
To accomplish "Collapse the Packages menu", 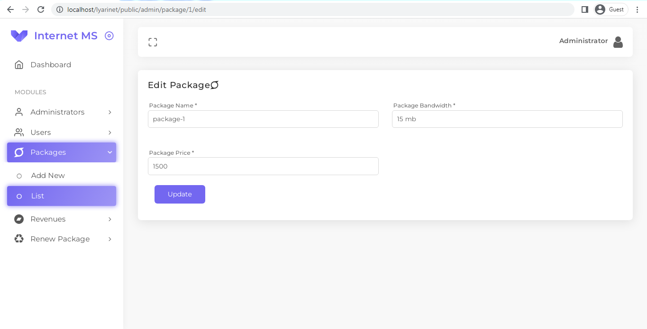I will pyautogui.click(x=109, y=152).
